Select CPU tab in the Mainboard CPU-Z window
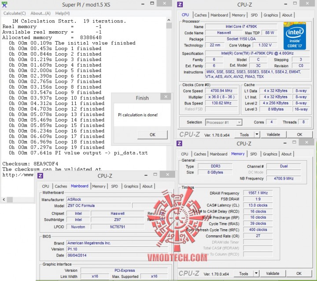This screenshot has height=281, width=317. [x=45, y=186]
